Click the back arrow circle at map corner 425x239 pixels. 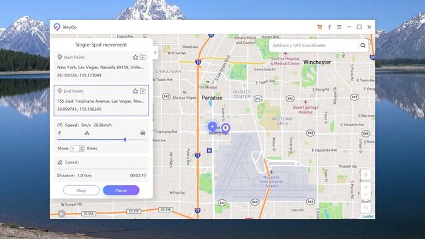point(62,214)
